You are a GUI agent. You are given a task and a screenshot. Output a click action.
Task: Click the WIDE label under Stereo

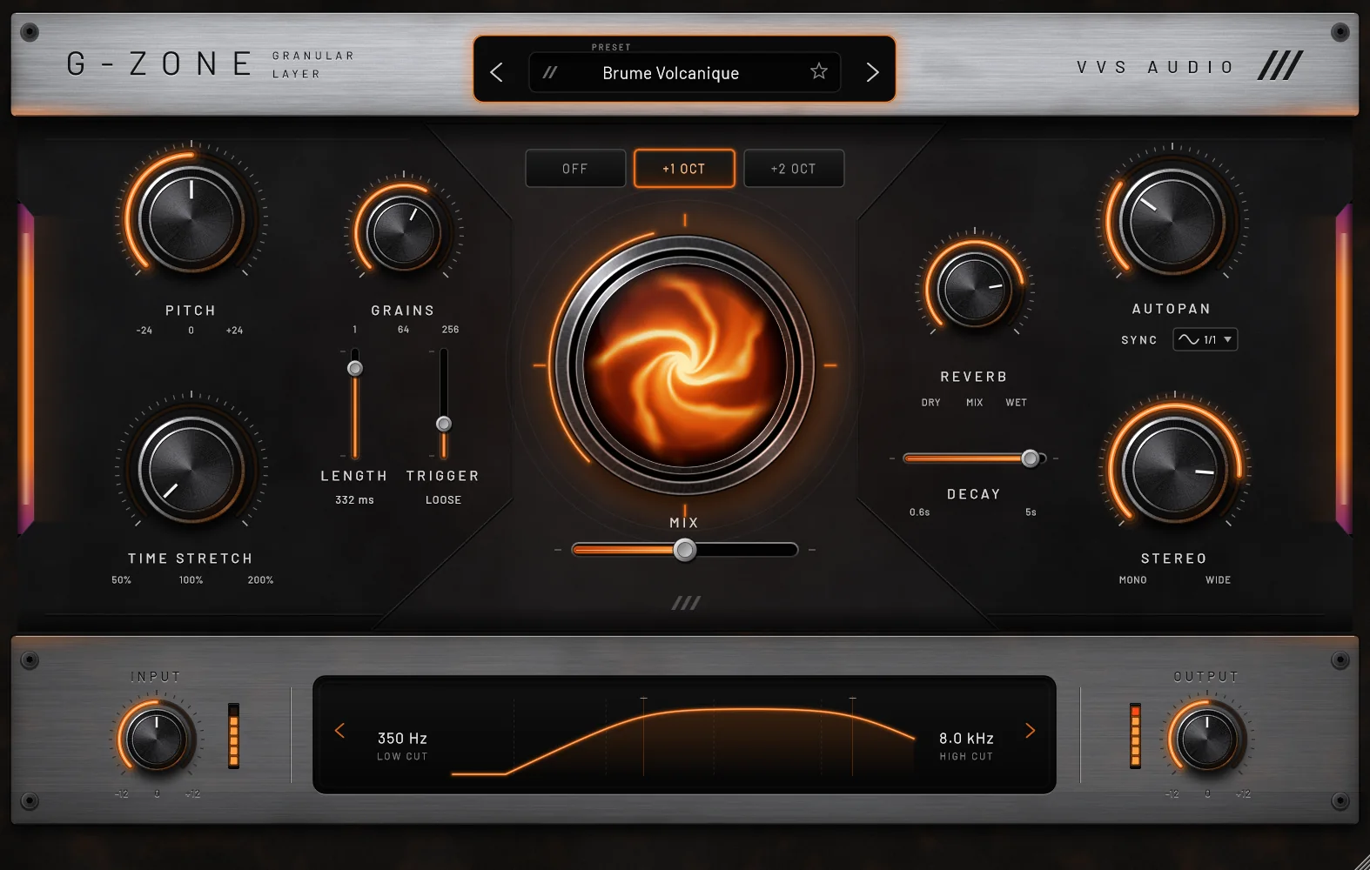click(x=1219, y=580)
